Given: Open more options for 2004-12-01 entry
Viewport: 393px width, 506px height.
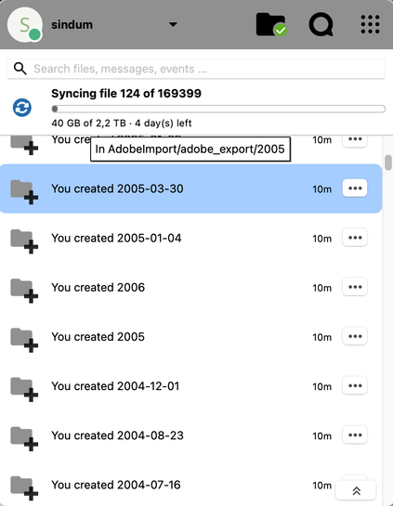Looking at the screenshot, I should 355,385.
